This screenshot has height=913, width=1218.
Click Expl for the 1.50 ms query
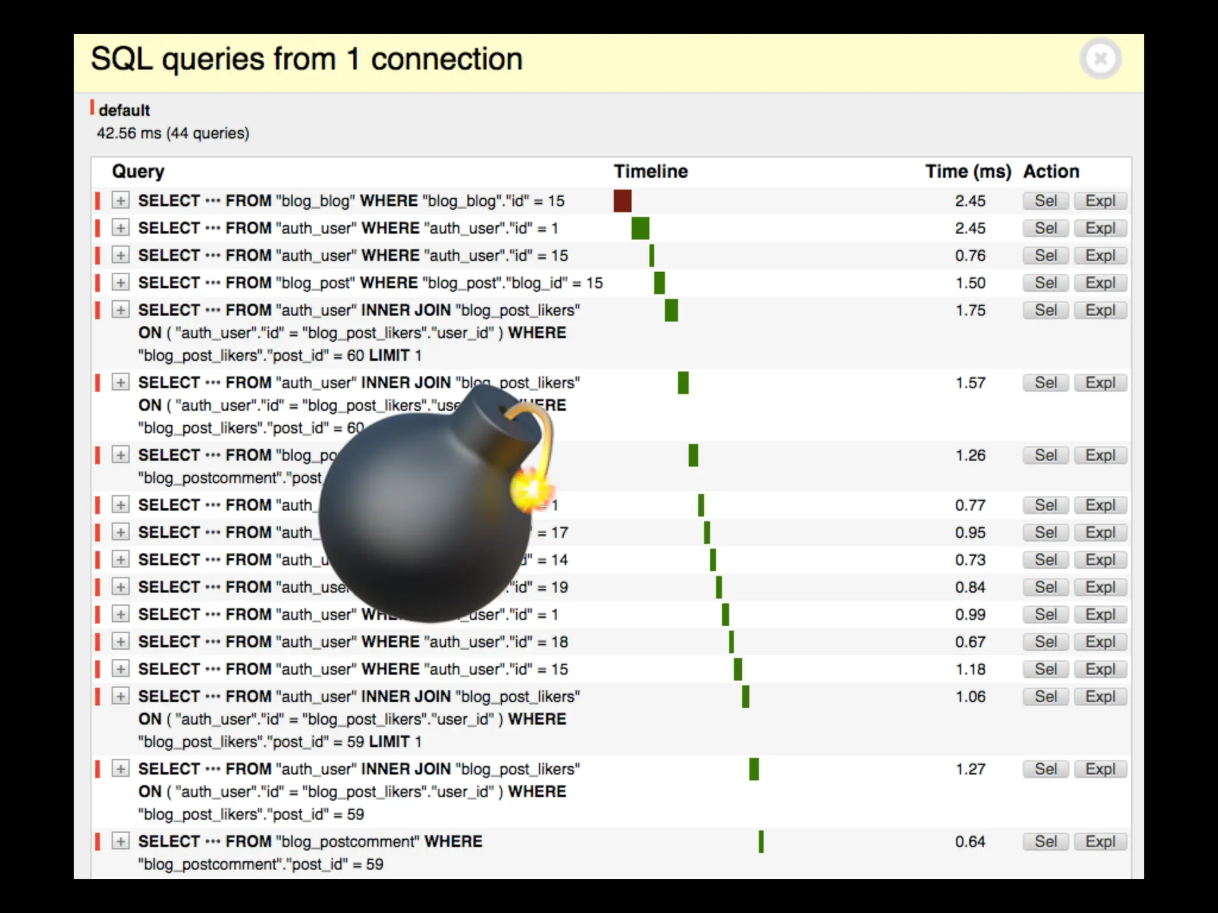click(x=1100, y=283)
